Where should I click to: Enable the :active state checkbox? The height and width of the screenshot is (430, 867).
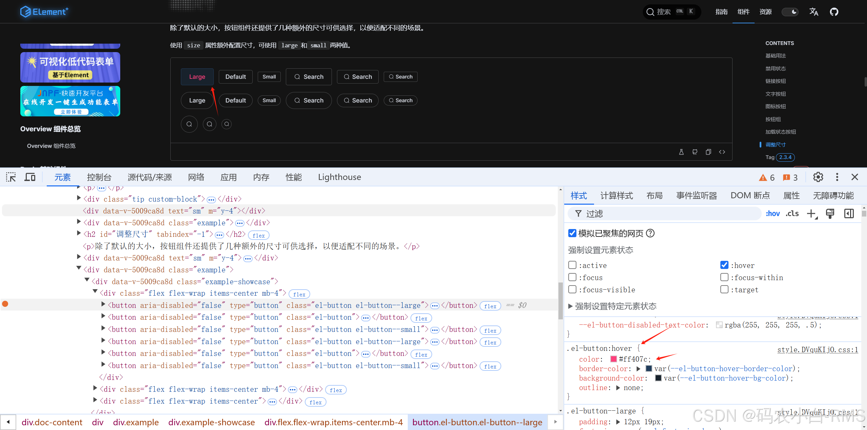572,265
